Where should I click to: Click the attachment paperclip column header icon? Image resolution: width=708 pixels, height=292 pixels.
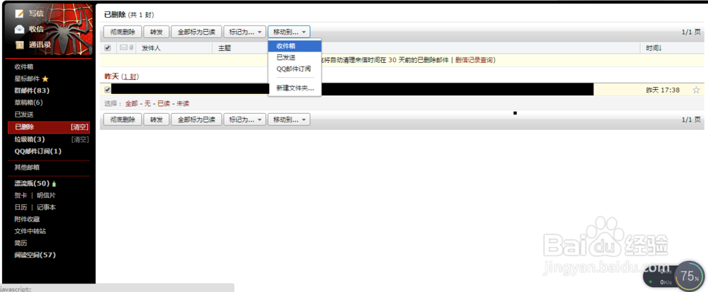point(131,47)
